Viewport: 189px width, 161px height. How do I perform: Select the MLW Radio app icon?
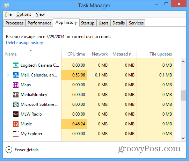pos(16,114)
